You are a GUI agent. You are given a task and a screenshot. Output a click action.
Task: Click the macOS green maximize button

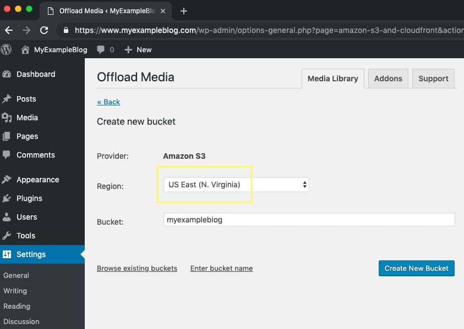click(29, 9)
